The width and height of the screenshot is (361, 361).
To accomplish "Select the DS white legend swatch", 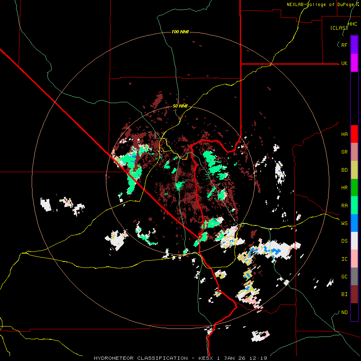I will 354,241.
